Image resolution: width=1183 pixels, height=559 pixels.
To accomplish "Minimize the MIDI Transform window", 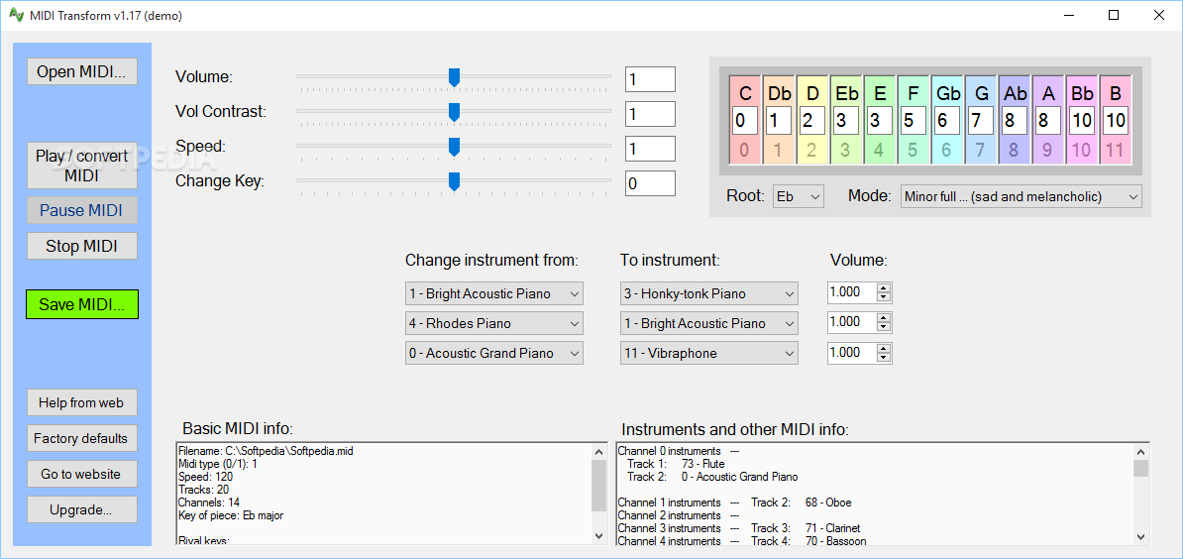I will 1070,15.
